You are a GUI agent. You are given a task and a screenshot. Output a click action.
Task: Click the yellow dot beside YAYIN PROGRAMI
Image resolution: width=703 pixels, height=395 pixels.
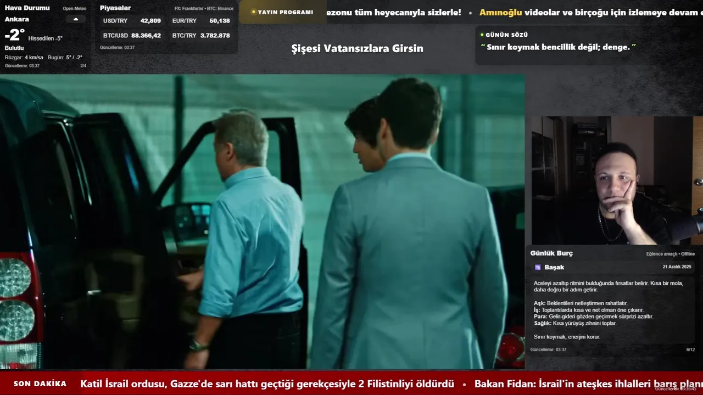pos(254,12)
